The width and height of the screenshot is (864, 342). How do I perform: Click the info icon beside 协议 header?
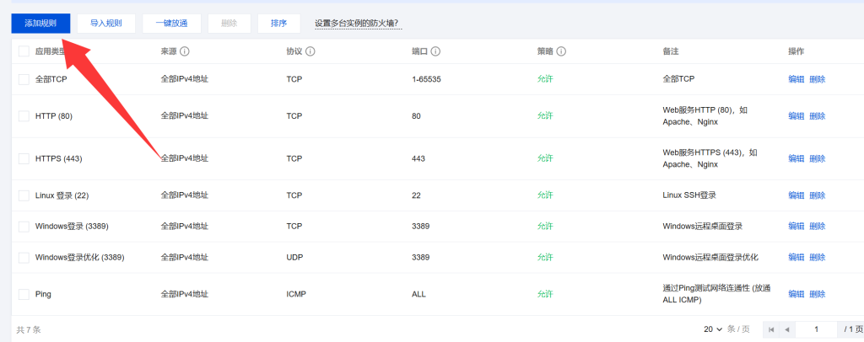pos(310,51)
